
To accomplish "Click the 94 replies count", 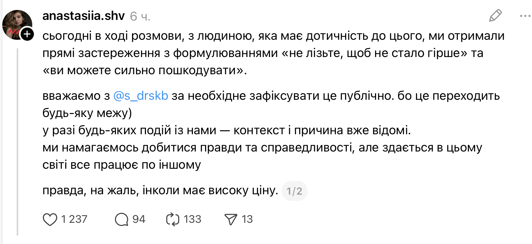I will (139, 219).
